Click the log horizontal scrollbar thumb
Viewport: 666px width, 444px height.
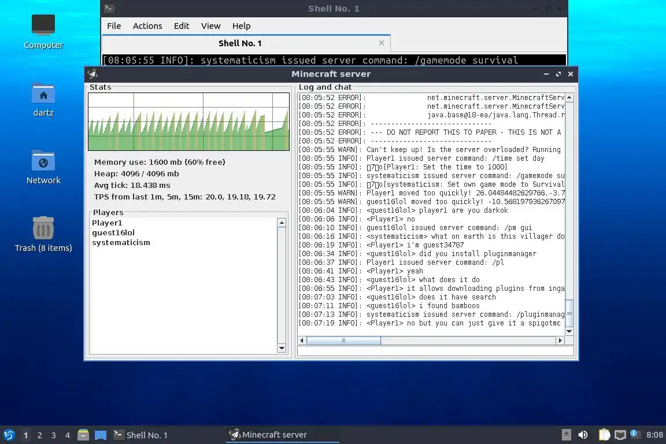pos(343,341)
